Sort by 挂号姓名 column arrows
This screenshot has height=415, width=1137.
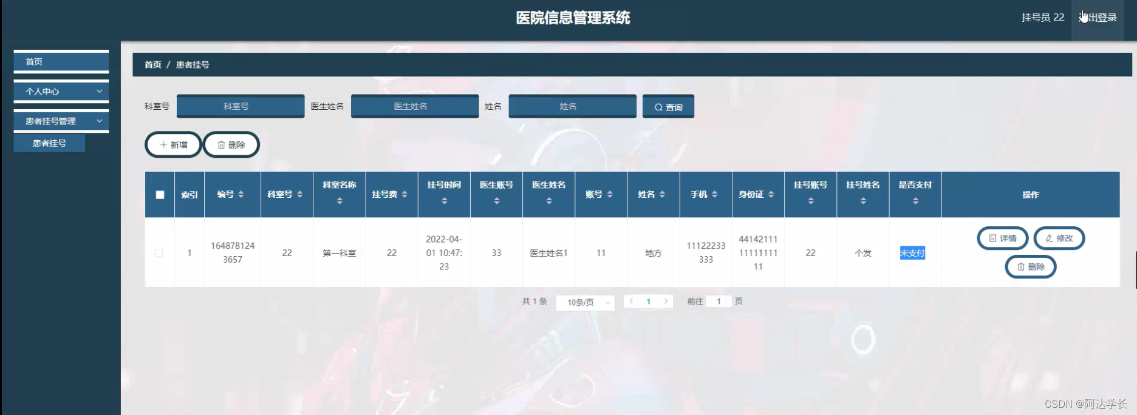[x=863, y=201]
